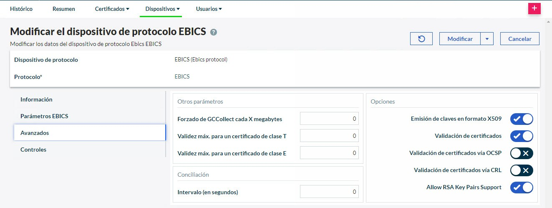This screenshot has width=552, height=208.
Task: Expand the Dispositivos menu
Action: click(x=162, y=9)
